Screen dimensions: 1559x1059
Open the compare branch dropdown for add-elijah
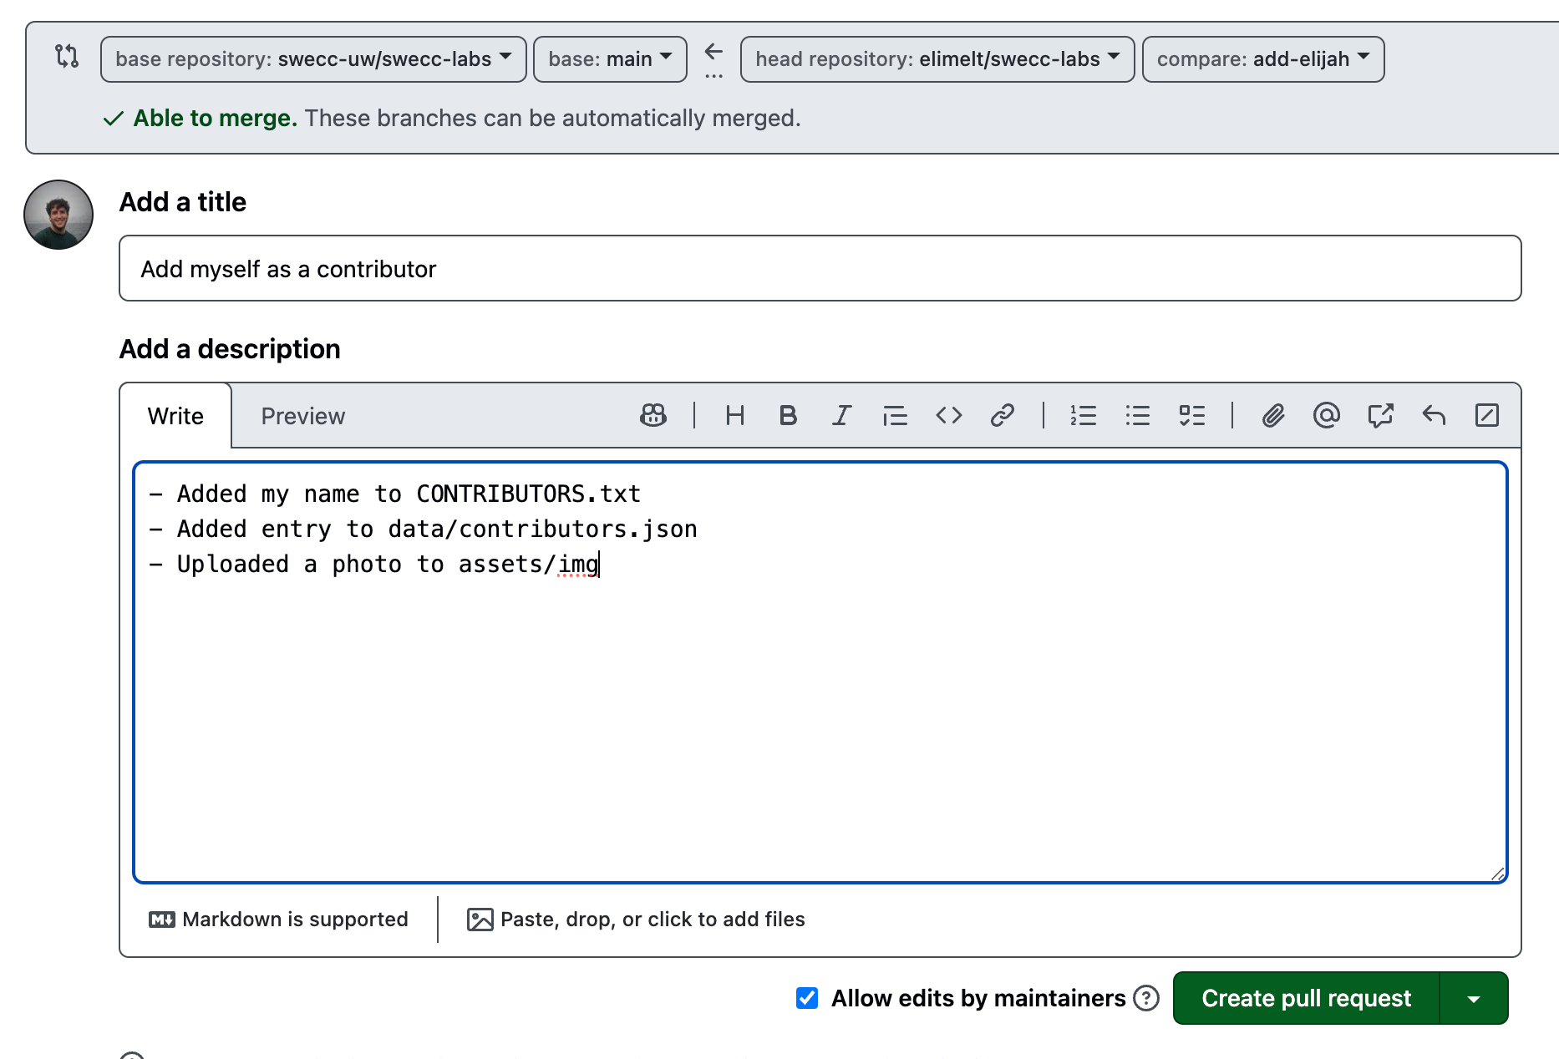[1262, 58]
